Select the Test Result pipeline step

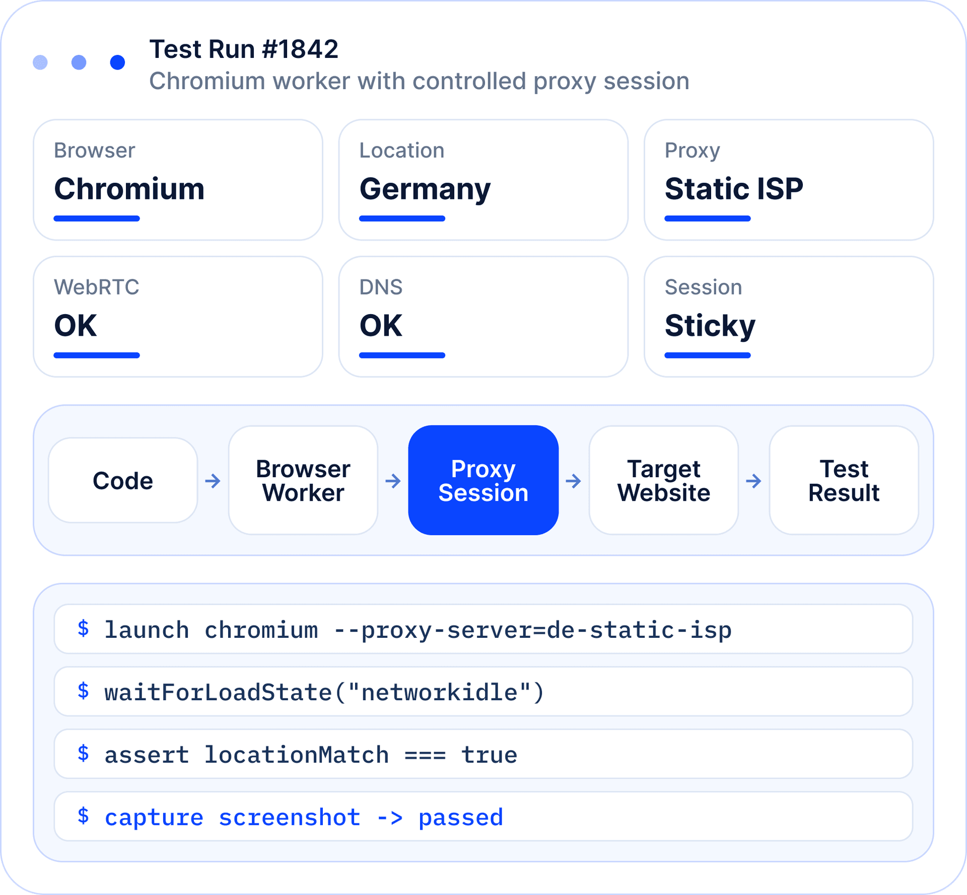[x=844, y=480]
